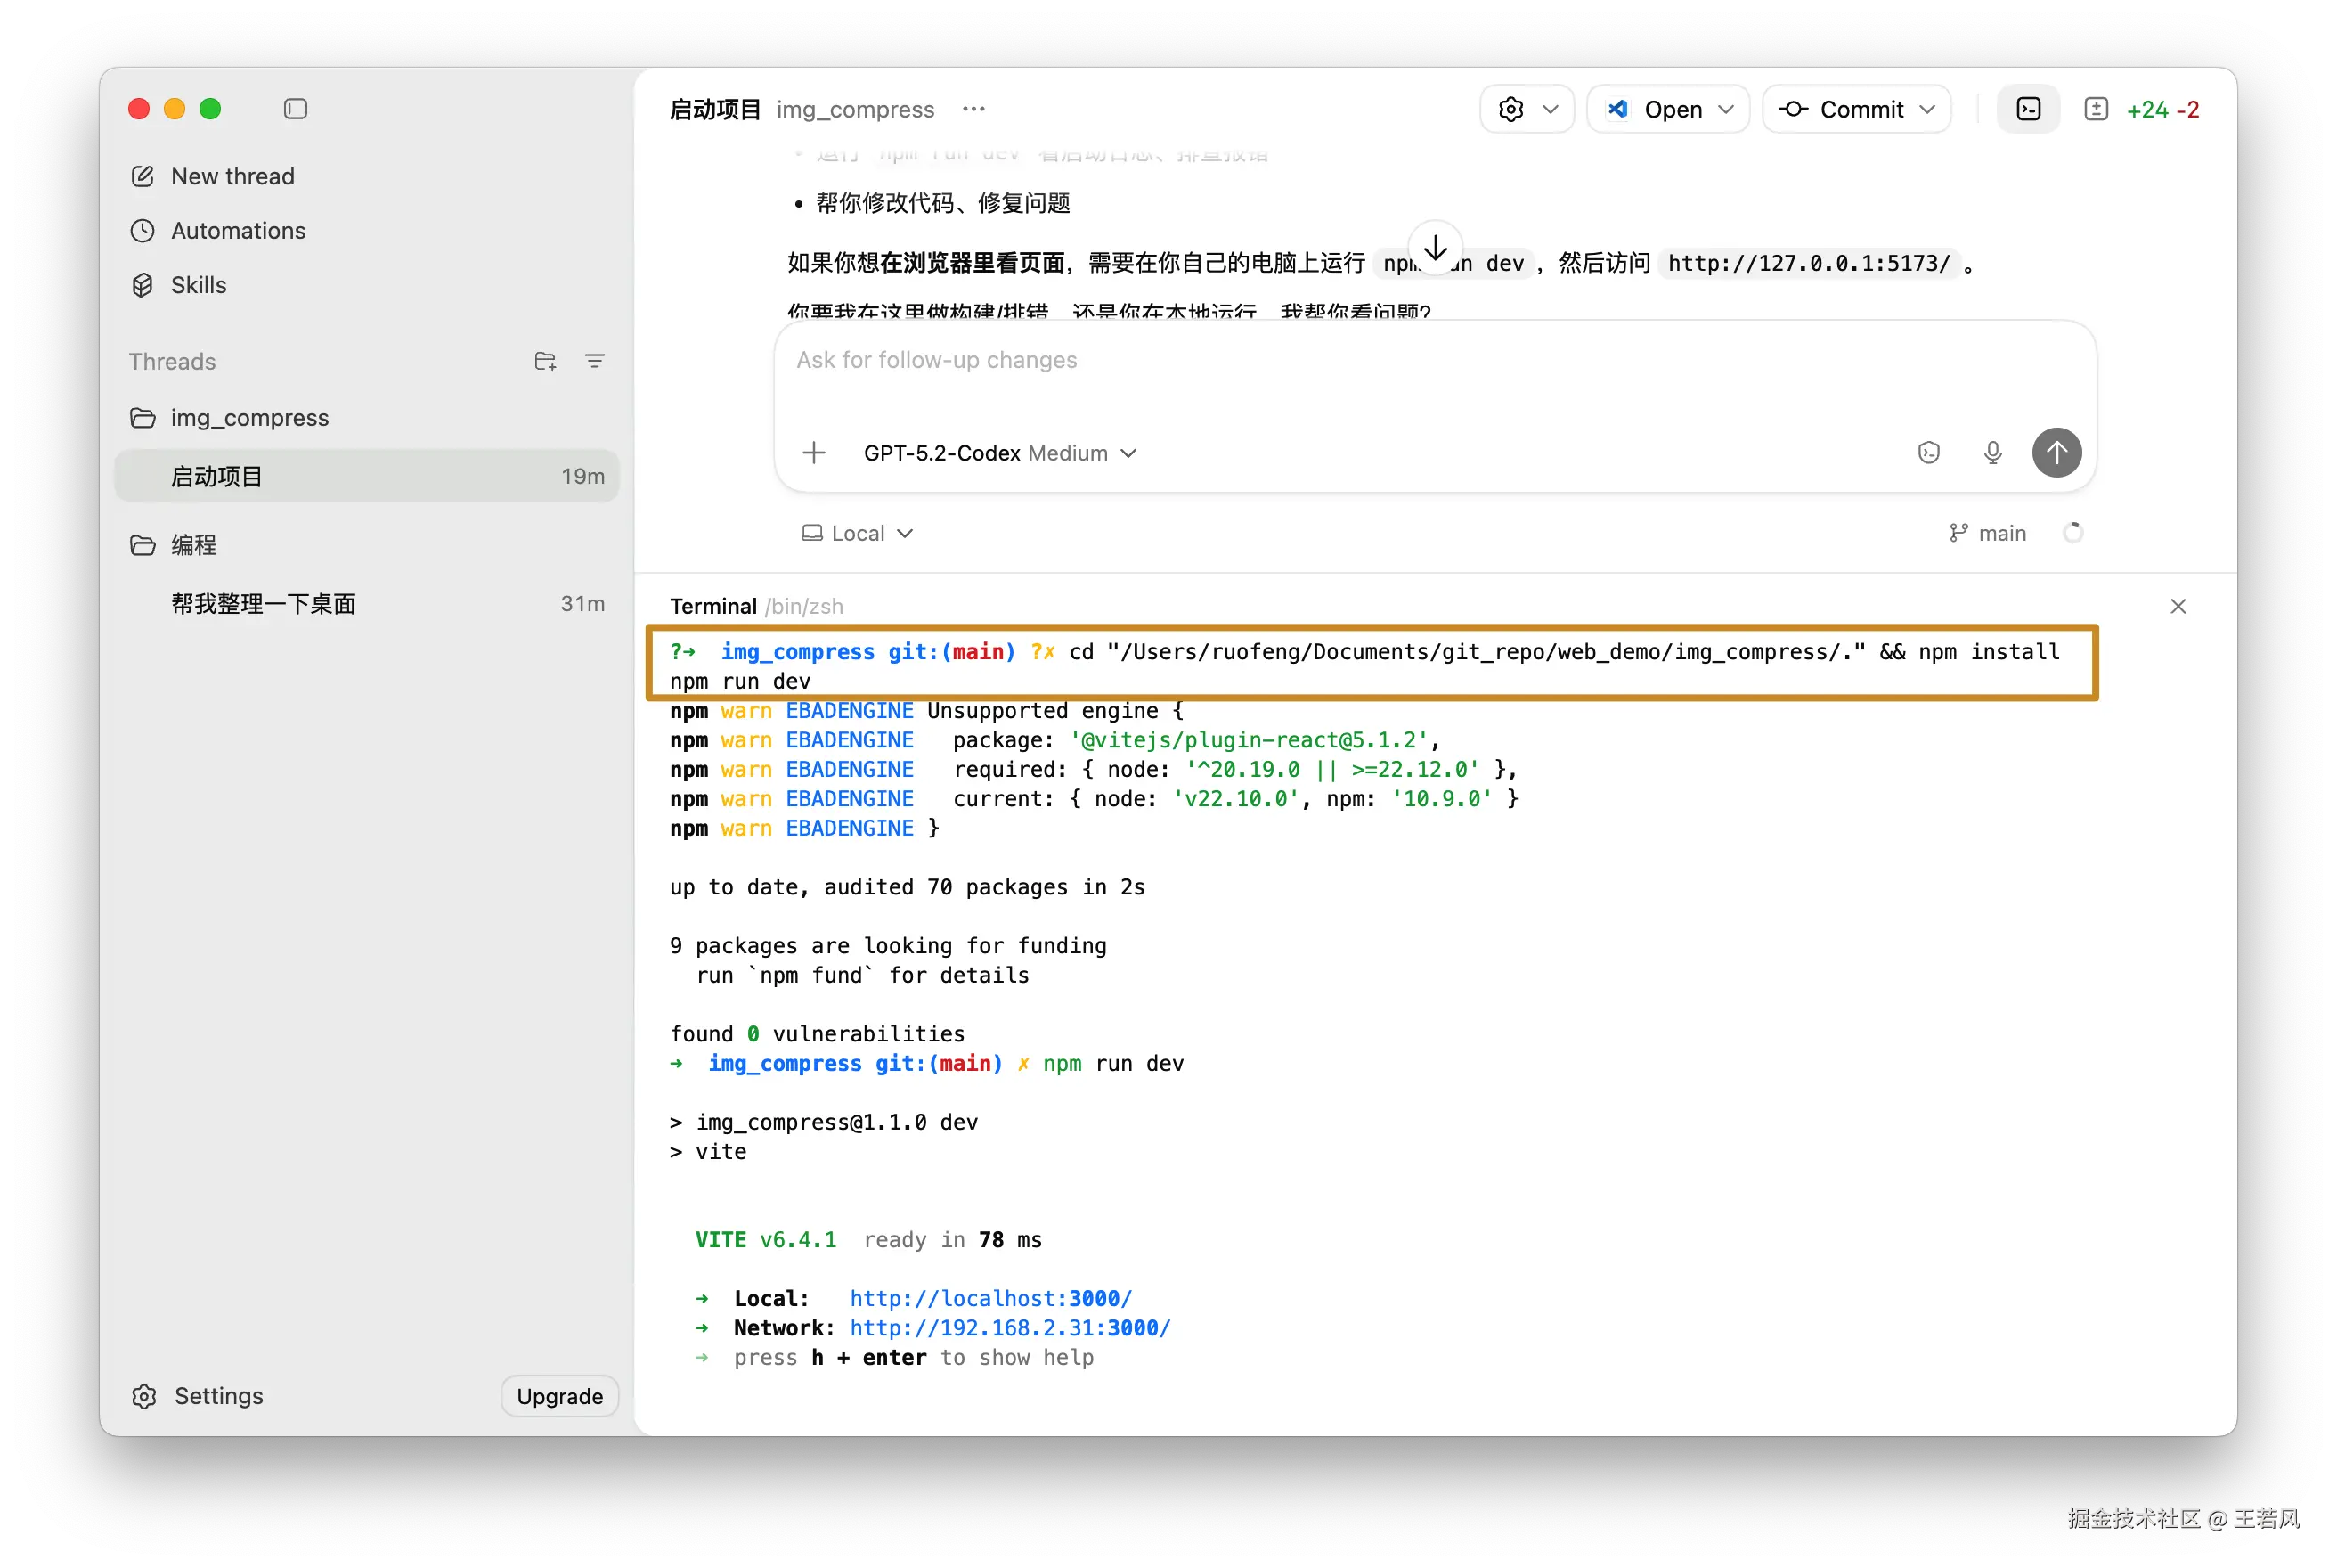Go to Skills in the sidebar
This screenshot has width=2337, height=1568.
198,285
